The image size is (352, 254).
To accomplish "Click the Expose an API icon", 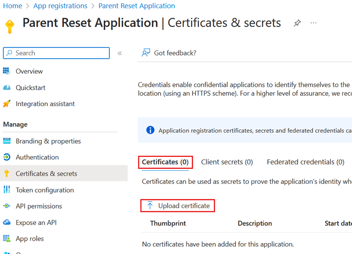I will (x=7, y=222).
